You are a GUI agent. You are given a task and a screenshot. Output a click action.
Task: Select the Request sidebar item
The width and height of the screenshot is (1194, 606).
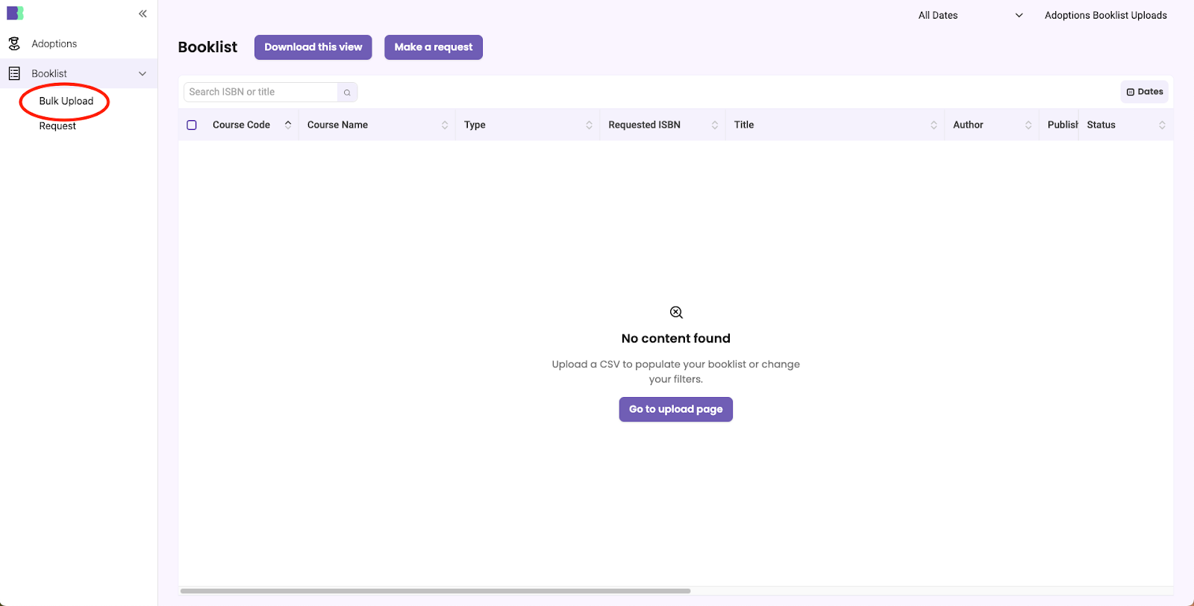pos(57,126)
